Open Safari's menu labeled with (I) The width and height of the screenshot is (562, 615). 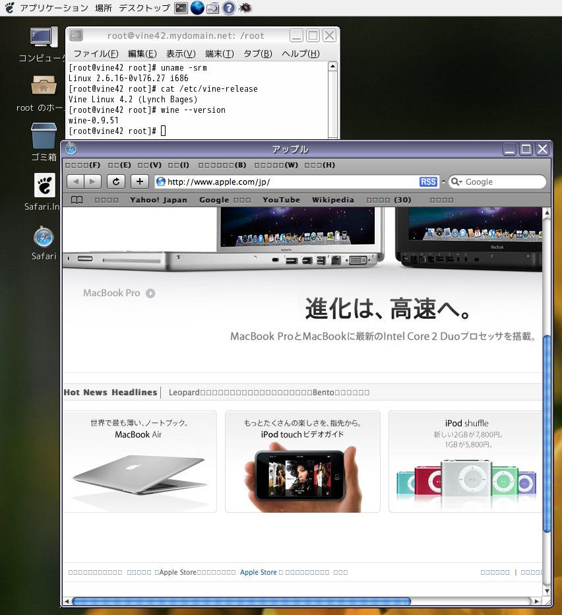pyautogui.click(x=179, y=165)
